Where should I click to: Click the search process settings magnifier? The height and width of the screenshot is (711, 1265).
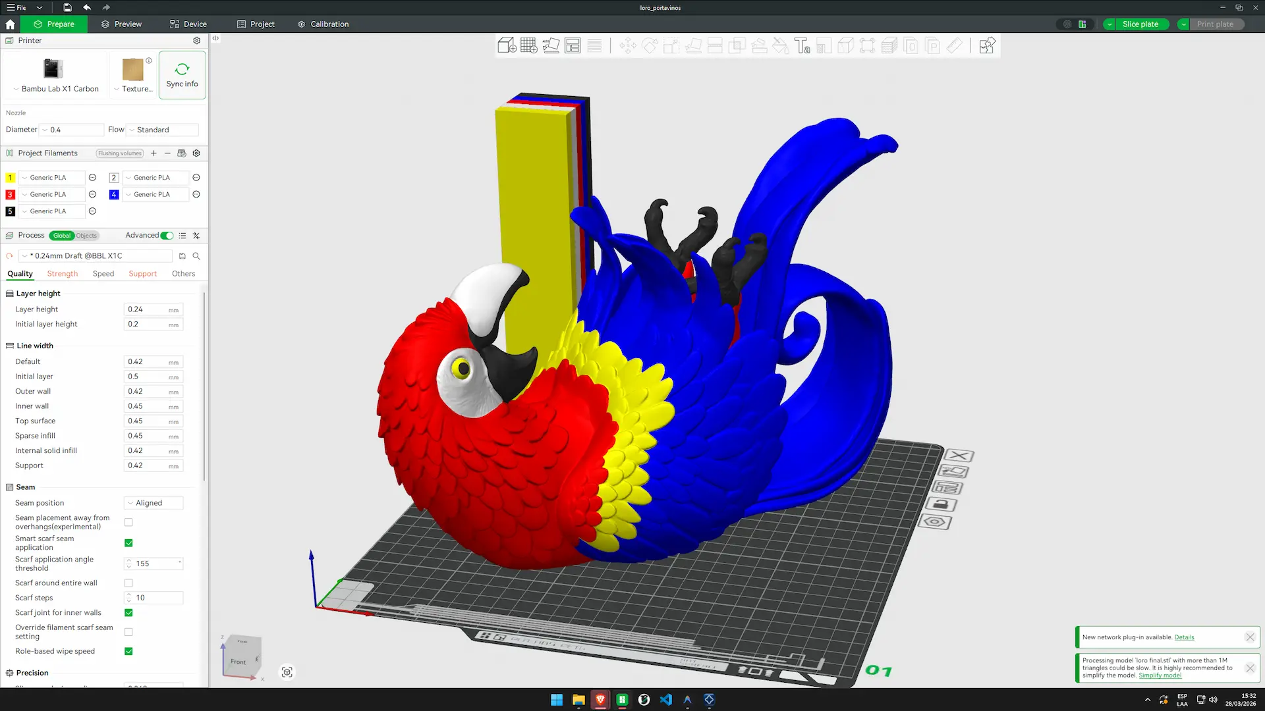[x=196, y=256]
